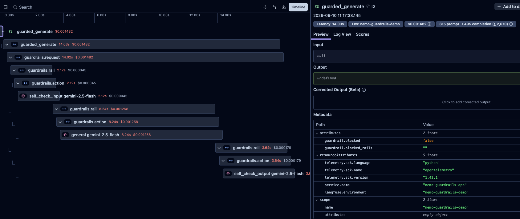Collapse guardrails.action 2.12s chevron

point(18,83)
